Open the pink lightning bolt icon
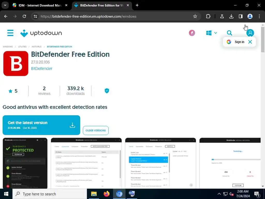Screen dimensions: 265x199 click(x=192, y=33)
